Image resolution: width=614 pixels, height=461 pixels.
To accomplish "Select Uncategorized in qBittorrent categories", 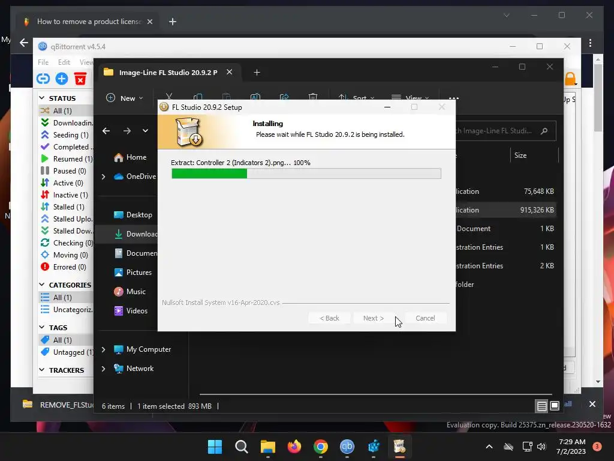I will click(x=67, y=310).
